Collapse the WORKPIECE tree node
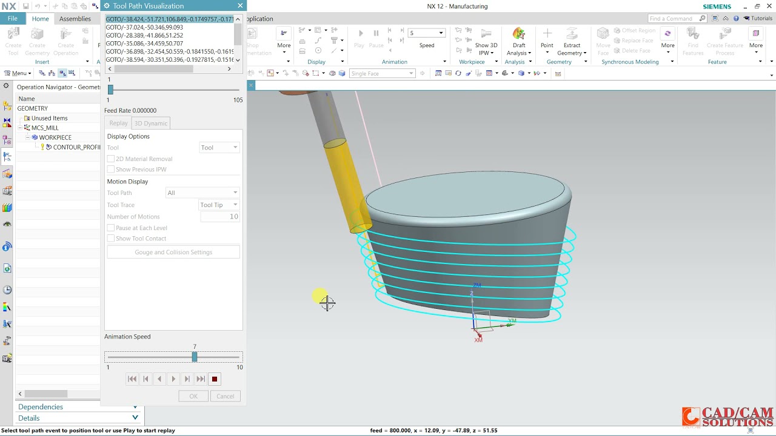The width and height of the screenshot is (776, 436). [27, 137]
